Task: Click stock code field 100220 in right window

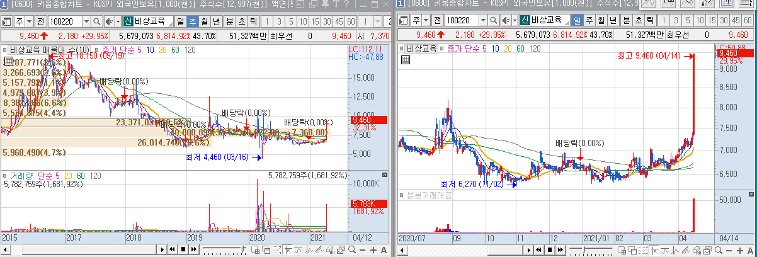Action: tap(462, 21)
